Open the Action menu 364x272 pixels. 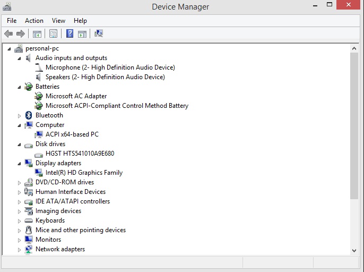pyautogui.click(x=34, y=21)
